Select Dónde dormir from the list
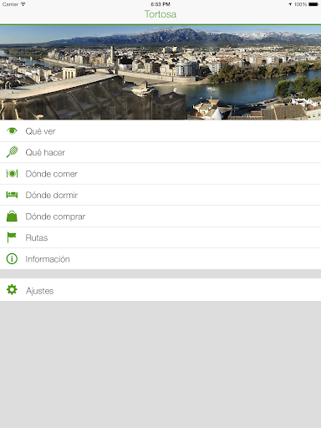 tap(160, 195)
